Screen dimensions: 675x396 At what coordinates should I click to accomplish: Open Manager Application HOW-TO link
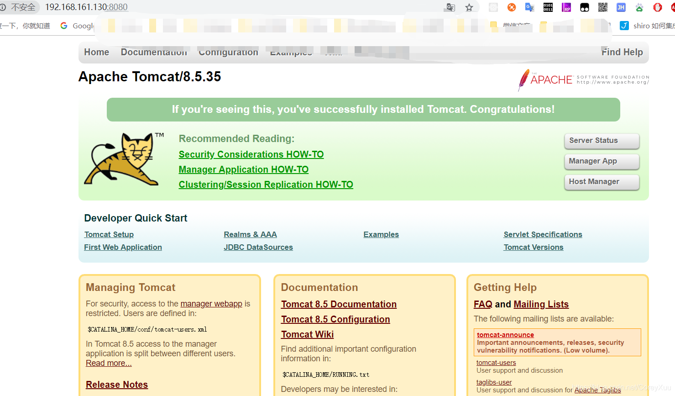[244, 169]
